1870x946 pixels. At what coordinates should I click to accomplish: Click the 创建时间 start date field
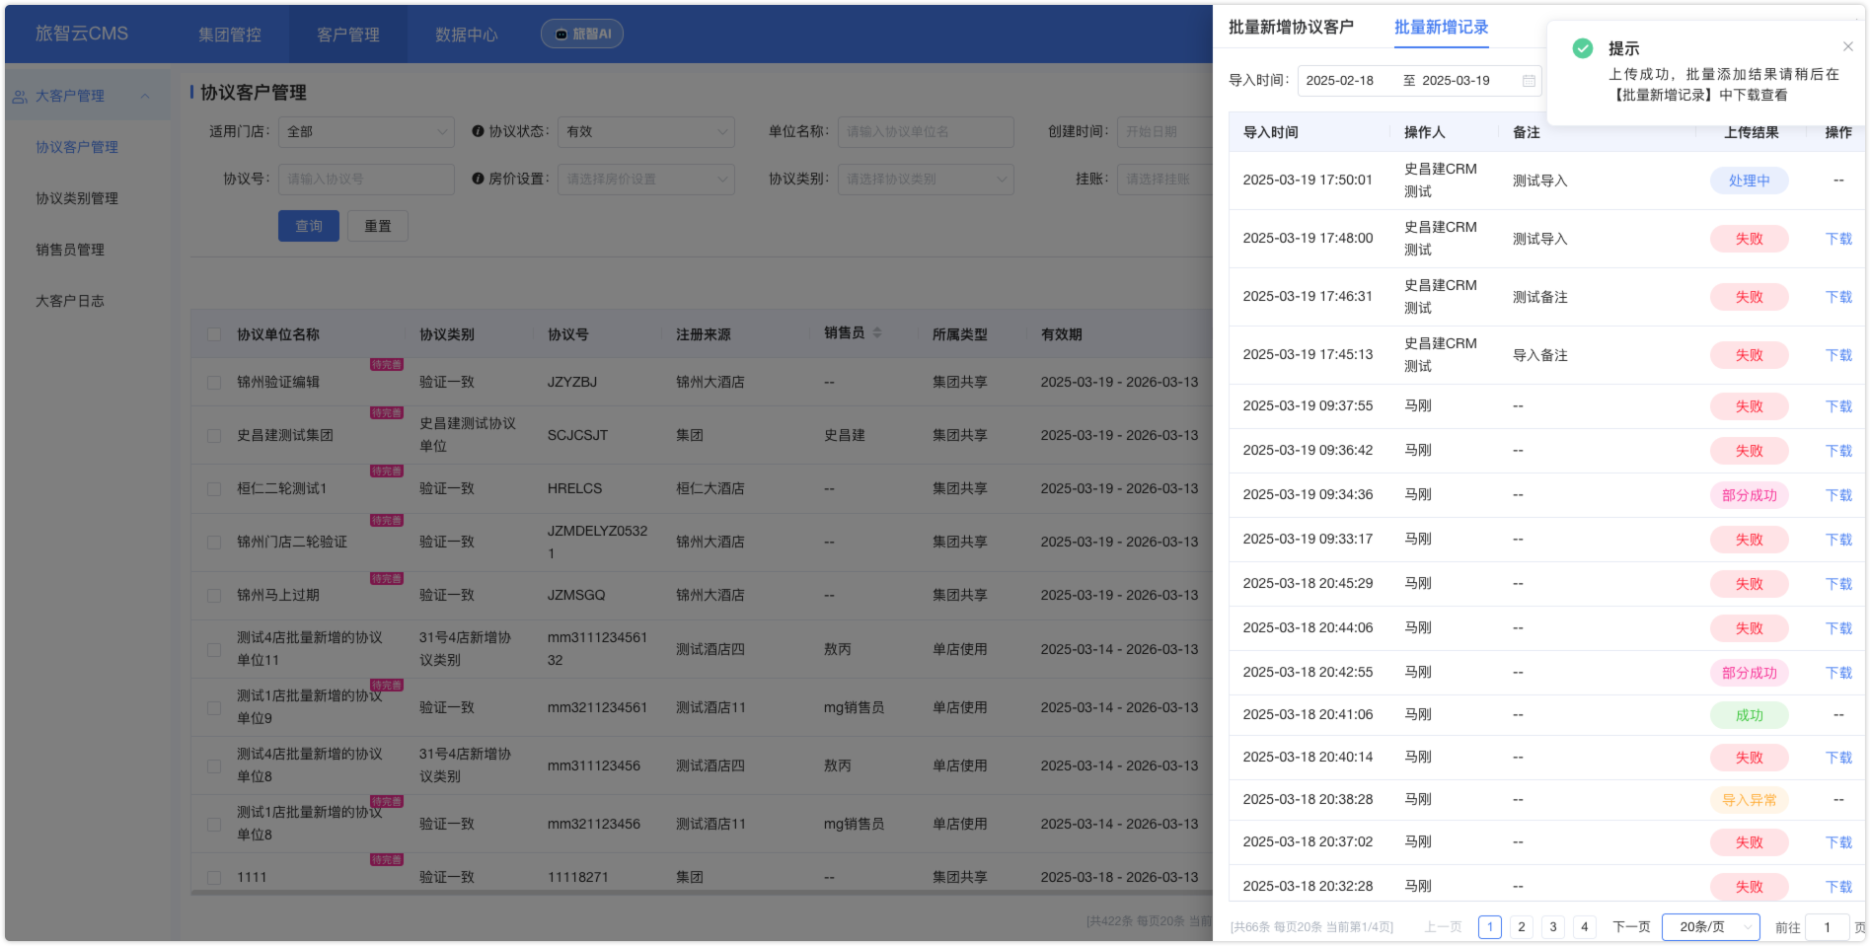pos(1164,132)
